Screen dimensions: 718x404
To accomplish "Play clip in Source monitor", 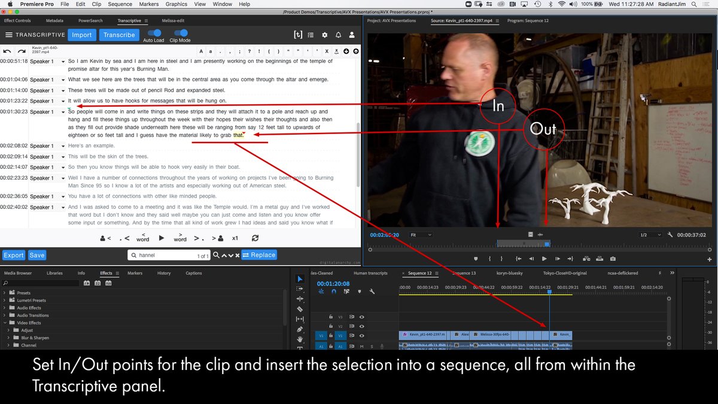I will click(x=544, y=259).
